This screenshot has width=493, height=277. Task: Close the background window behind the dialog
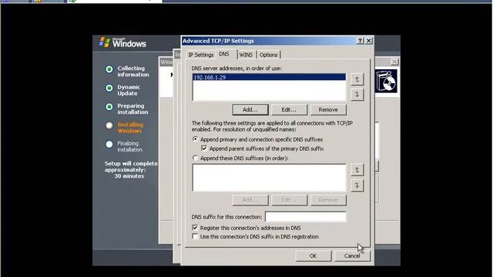[394, 62]
